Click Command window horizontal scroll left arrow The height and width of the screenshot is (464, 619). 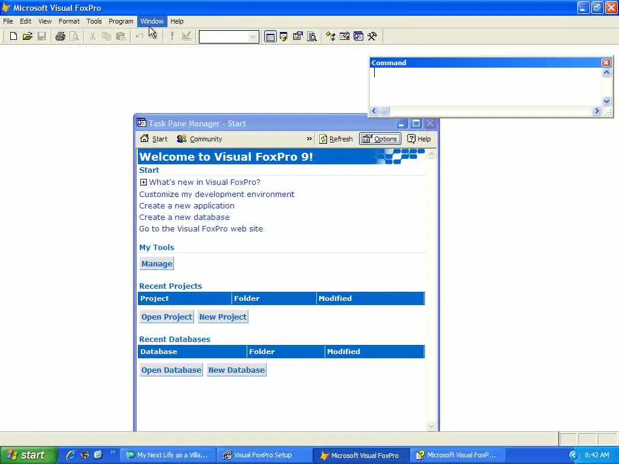[374, 111]
